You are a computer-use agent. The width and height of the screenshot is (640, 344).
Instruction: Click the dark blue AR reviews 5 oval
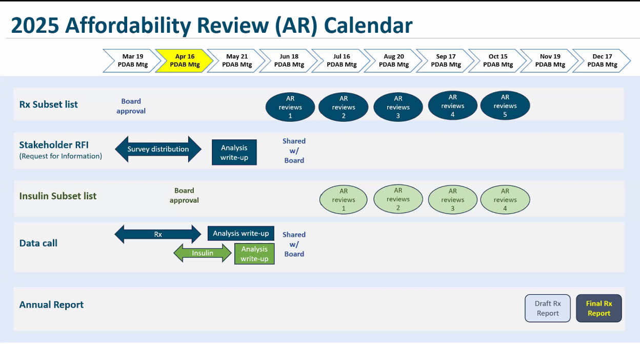pyautogui.click(x=505, y=105)
